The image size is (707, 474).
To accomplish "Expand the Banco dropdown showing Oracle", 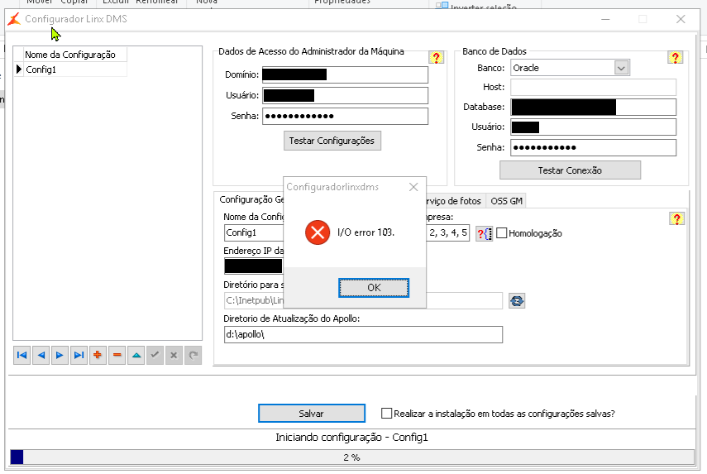I will 621,68.
